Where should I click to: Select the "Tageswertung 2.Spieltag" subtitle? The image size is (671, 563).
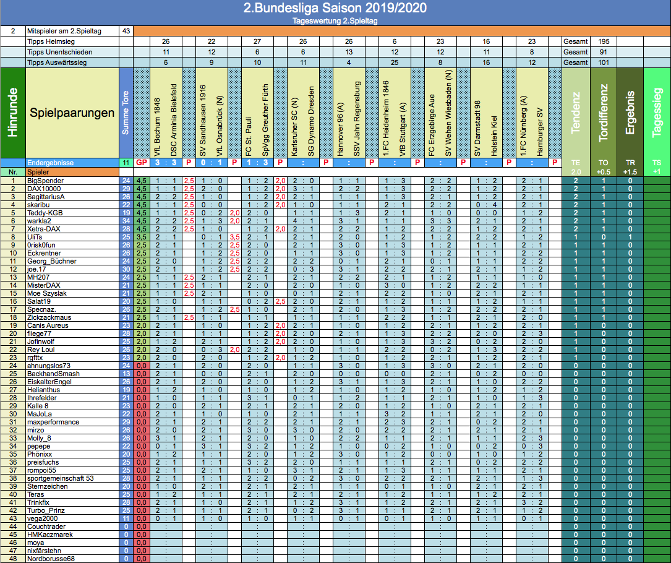[335, 21]
